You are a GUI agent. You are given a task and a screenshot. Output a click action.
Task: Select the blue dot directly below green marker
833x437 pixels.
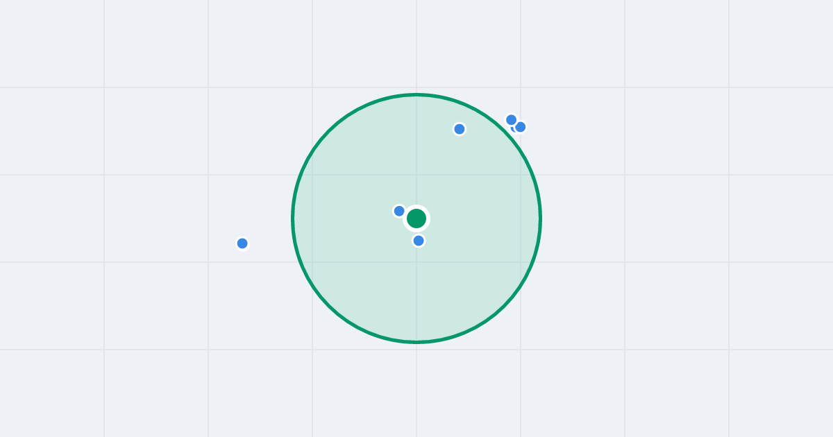419,241
